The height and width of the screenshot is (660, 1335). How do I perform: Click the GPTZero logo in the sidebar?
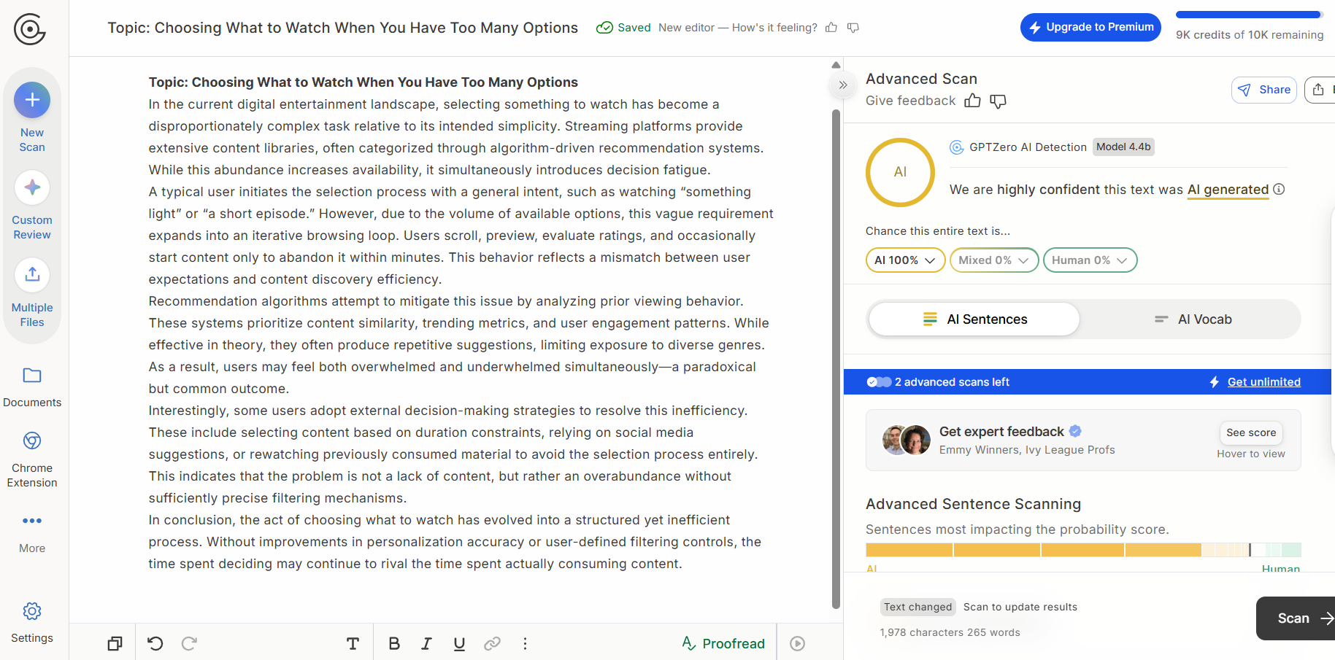tap(30, 29)
